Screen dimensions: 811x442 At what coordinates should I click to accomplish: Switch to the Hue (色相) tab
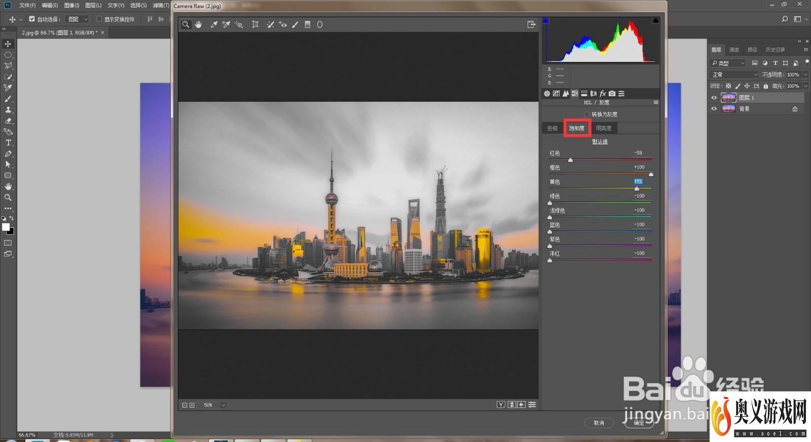point(552,128)
